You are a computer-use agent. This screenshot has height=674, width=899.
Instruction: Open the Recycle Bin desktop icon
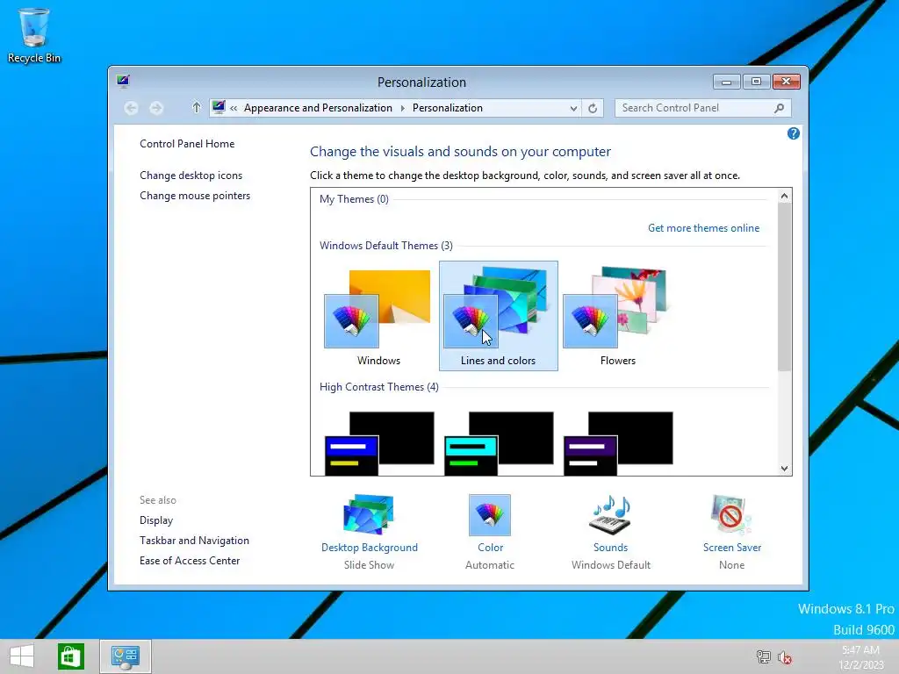34,35
